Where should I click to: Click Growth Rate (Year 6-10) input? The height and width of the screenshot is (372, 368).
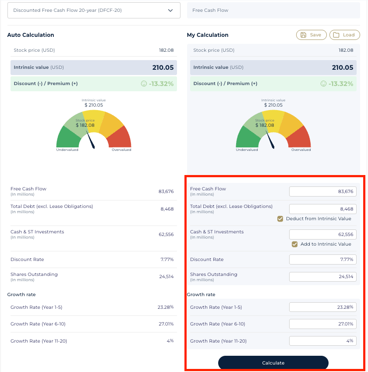coord(322,324)
